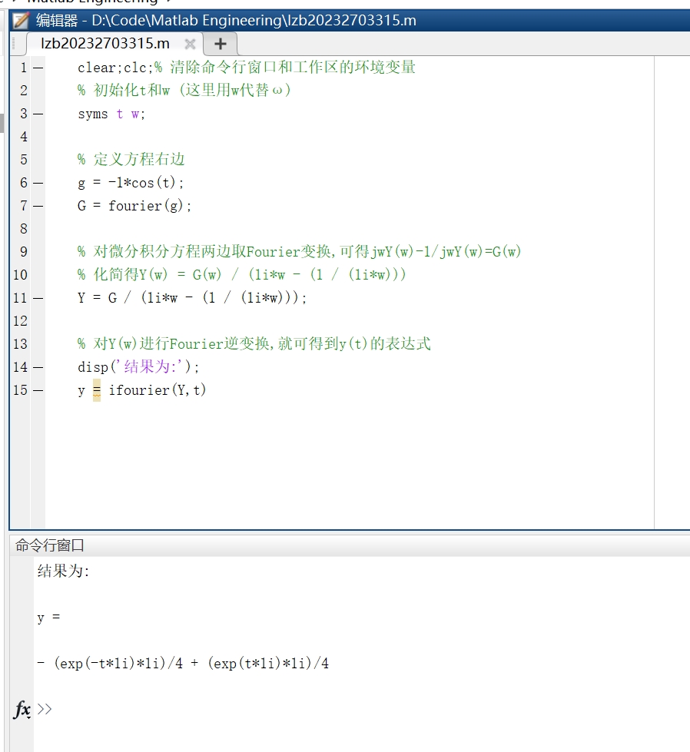Image resolution: width=690 pixels, height=752 pixels.
Task: Click the comment '% 初始化t和w'
Action: tap(184, 90)
